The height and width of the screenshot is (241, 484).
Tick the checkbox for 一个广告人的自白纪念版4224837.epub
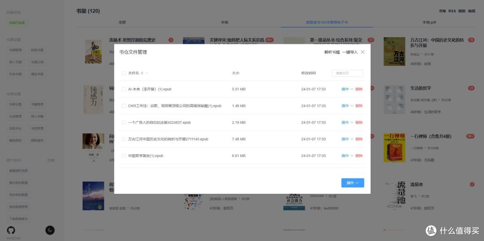[124, 123]
